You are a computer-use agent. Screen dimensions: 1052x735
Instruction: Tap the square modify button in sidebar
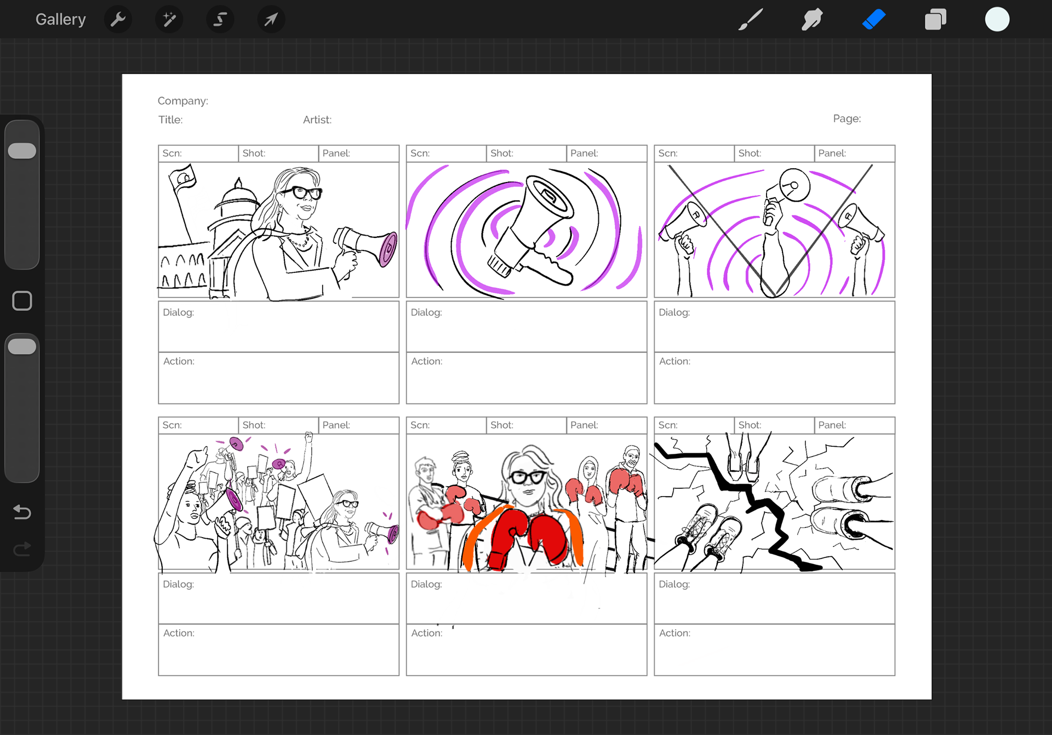pyautogui.click(x=22, y=300)
